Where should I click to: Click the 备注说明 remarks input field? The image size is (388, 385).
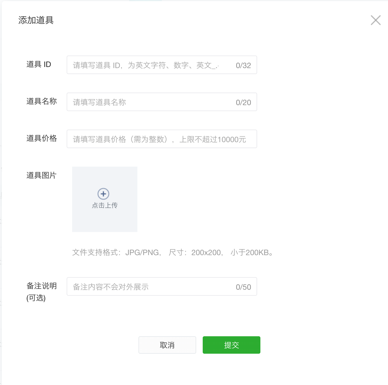pyautogui.click(x=150, y=287)
